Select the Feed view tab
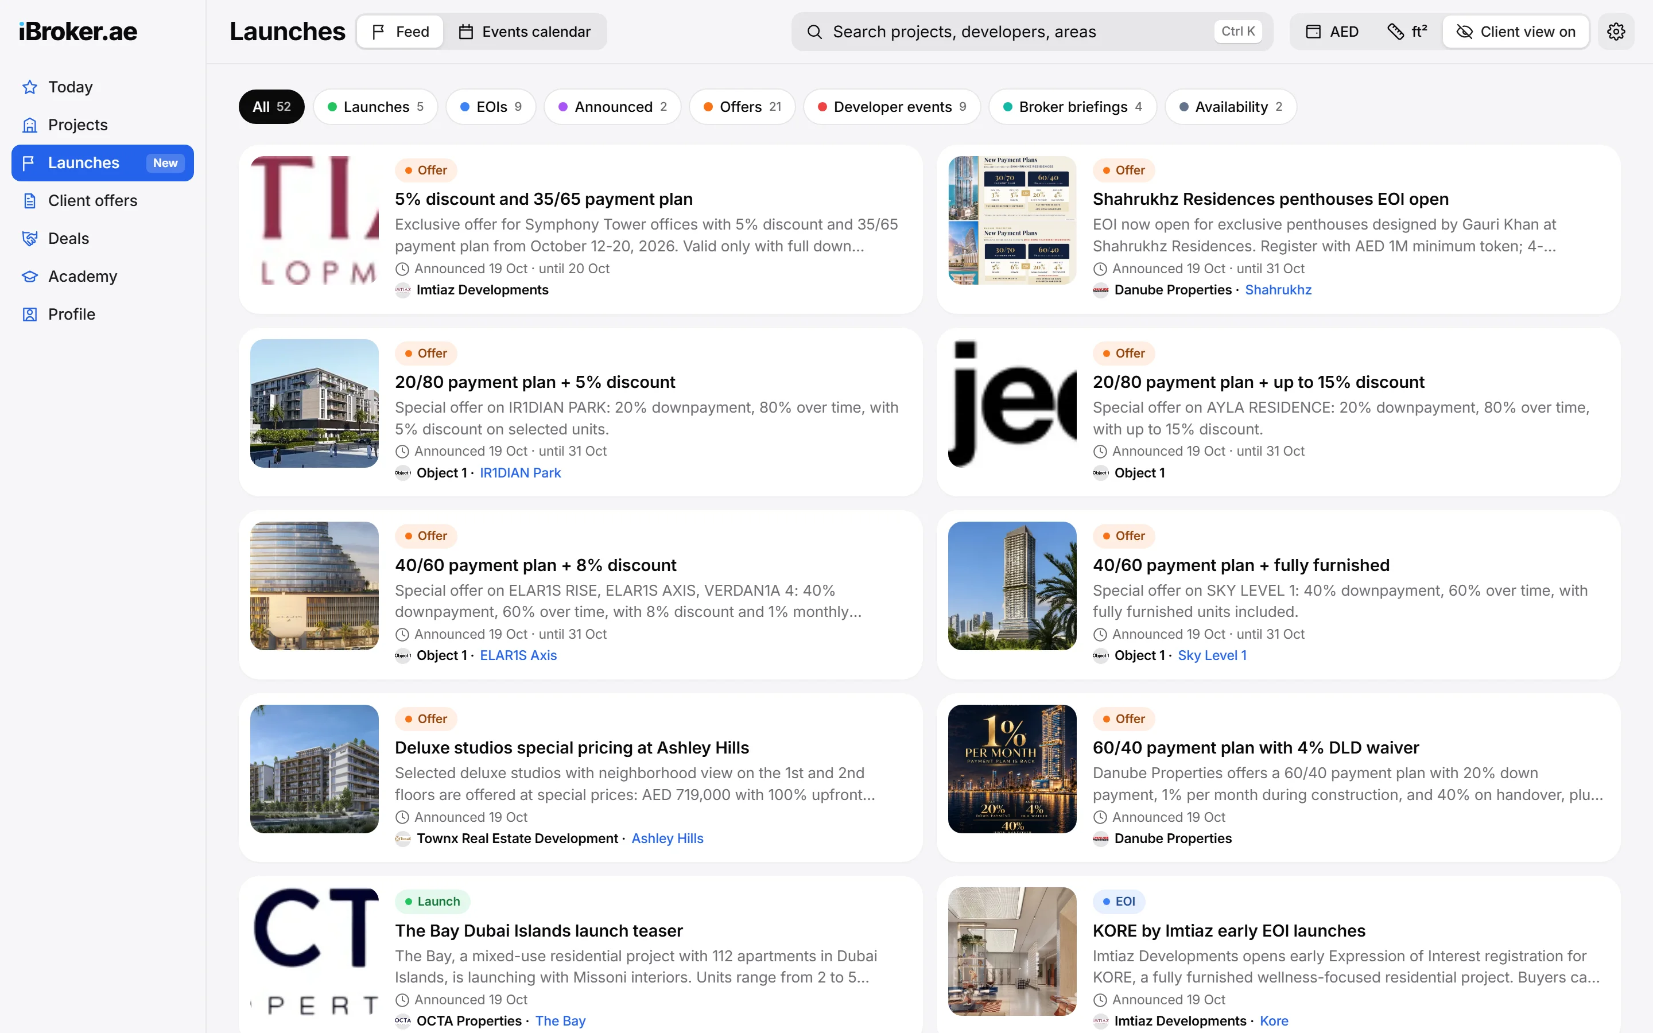 click(400, 32)
